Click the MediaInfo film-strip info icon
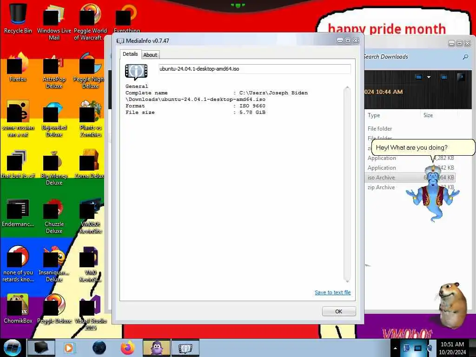Viewport: 476px width, 357px height. click(136, 72)
